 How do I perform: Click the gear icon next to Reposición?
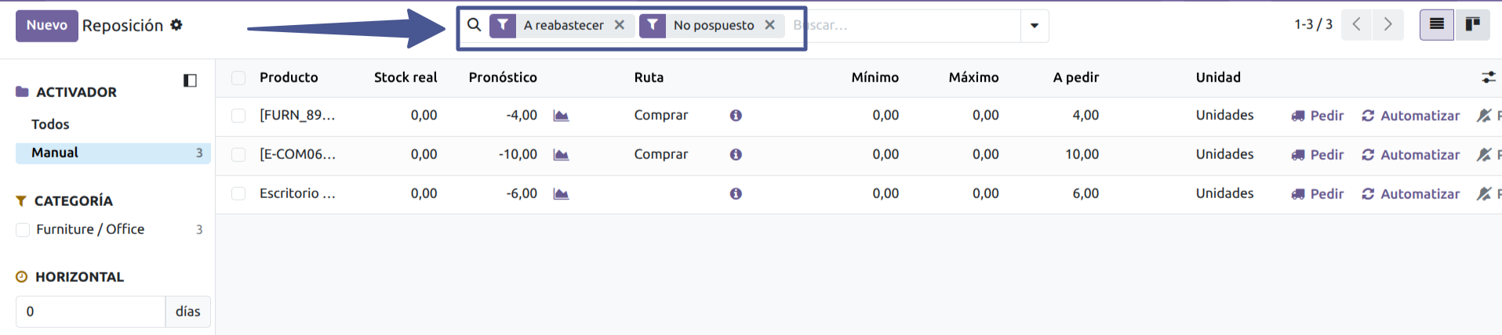click(176, 25)
